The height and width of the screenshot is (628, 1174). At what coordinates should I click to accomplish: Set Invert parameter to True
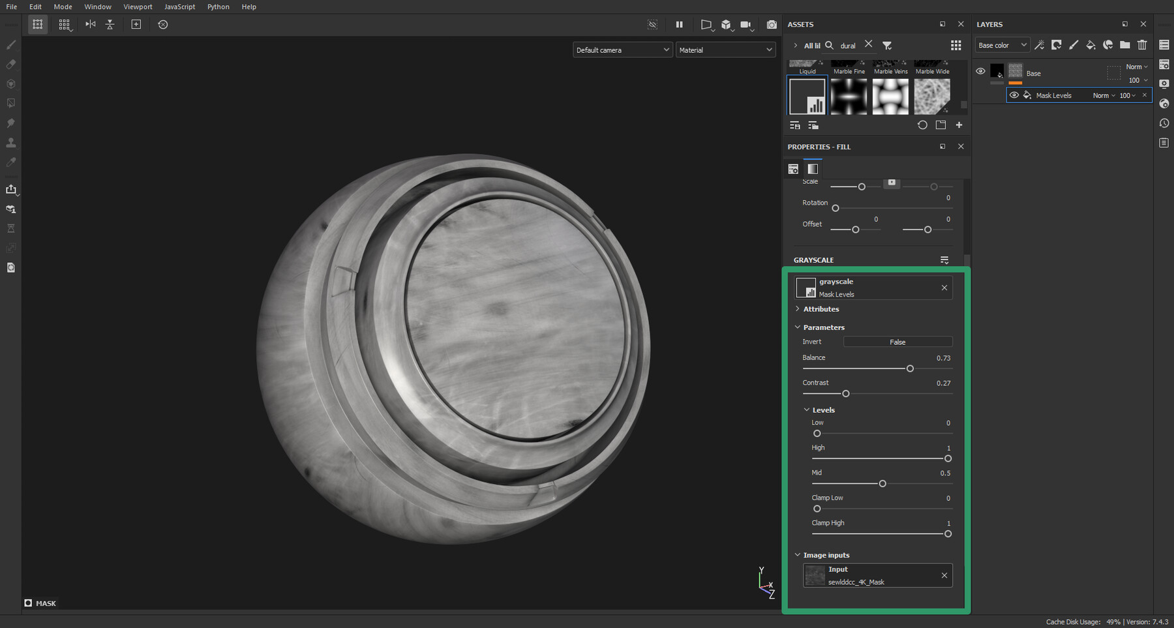[x=898, y=342]
